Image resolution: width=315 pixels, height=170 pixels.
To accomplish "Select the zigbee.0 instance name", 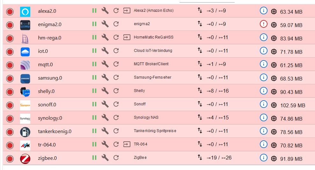I will (x=48, y=158).
